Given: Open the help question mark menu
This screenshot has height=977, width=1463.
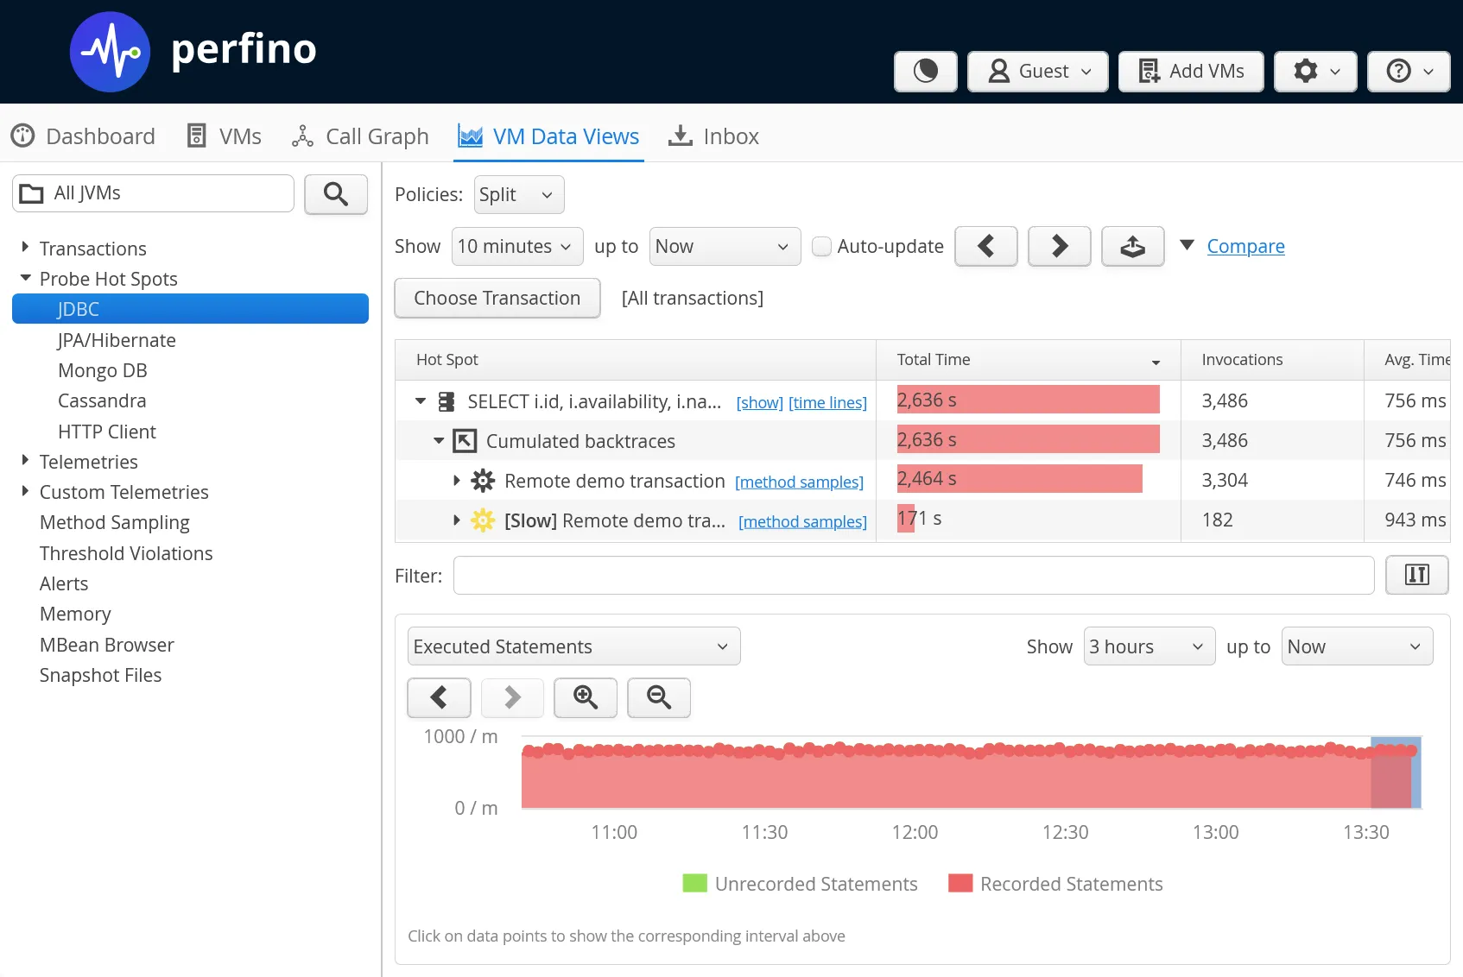Looking at the screenshot, I should coord(1408,72).
